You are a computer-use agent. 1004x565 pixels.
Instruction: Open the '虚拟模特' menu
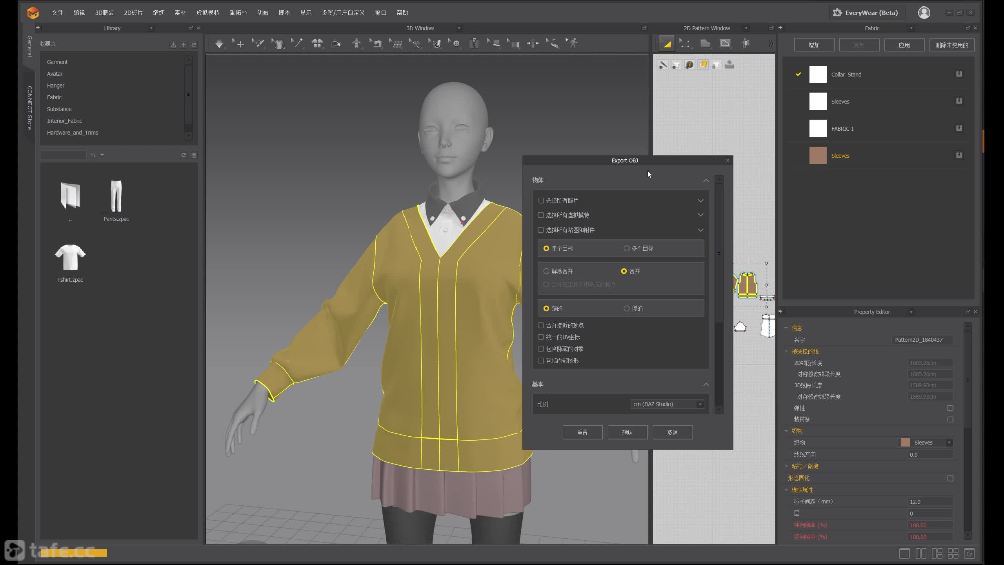pyautogui.click(x=208, y=13)
